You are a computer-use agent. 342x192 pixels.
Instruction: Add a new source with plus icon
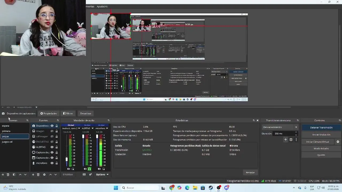click(x=33, y=174)
